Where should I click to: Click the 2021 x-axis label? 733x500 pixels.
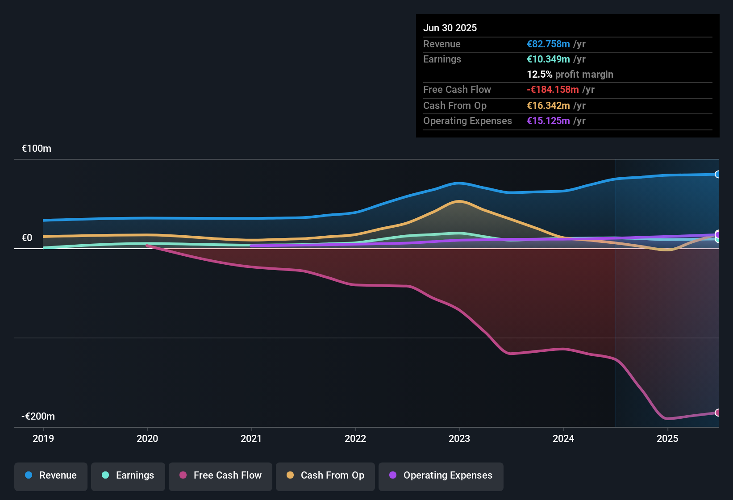[x=251, y=438]
